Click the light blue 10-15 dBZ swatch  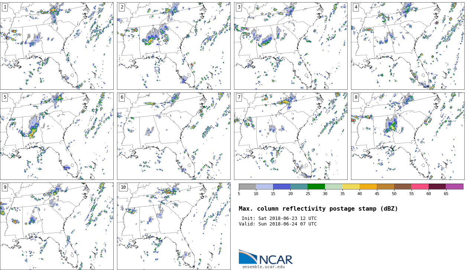click(264, 187)
